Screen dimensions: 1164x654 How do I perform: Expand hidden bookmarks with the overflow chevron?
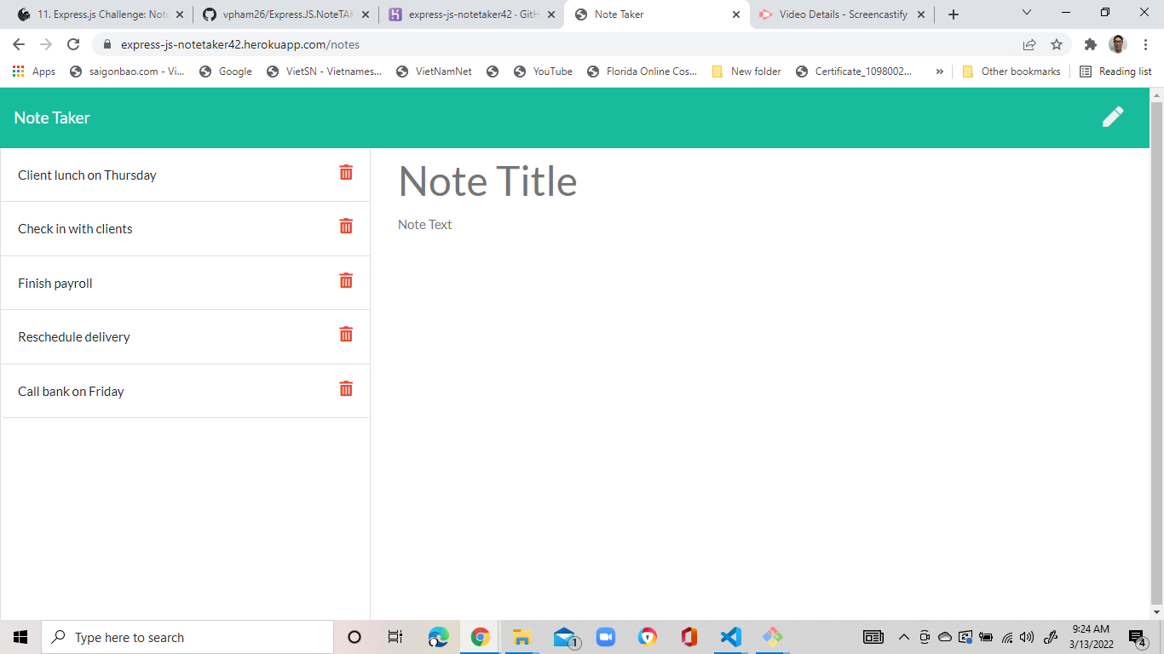click(x=939, y=72)
